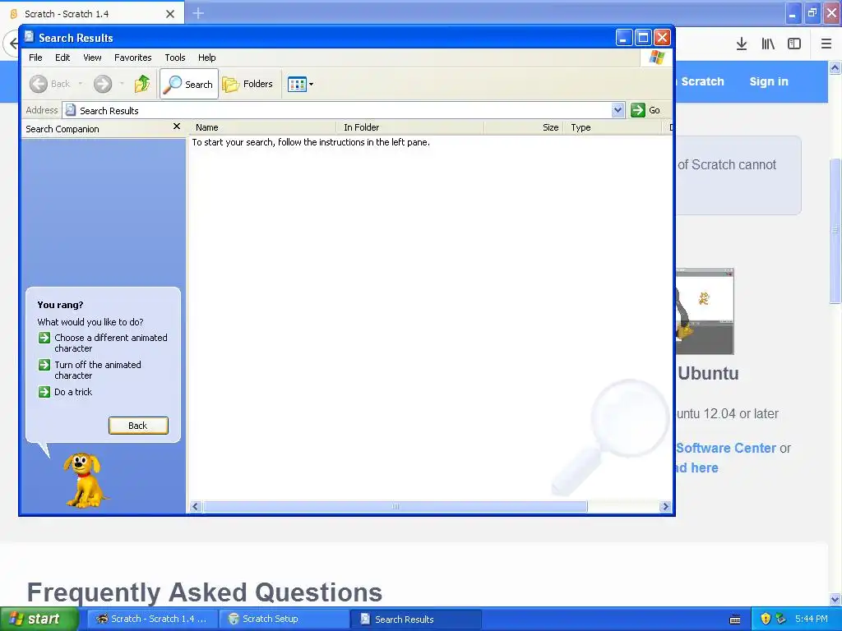842x631 pixels.
Task: Open the File menu
Action: click(x=35, y=58)
